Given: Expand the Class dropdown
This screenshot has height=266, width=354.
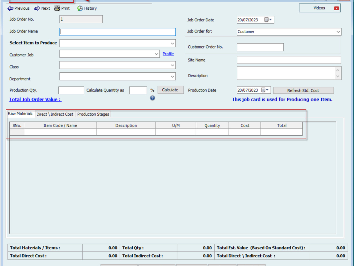Looking at the screenshot, I should 172,65.
